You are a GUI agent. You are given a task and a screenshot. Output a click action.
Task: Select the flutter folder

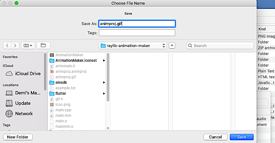point(60,94)
